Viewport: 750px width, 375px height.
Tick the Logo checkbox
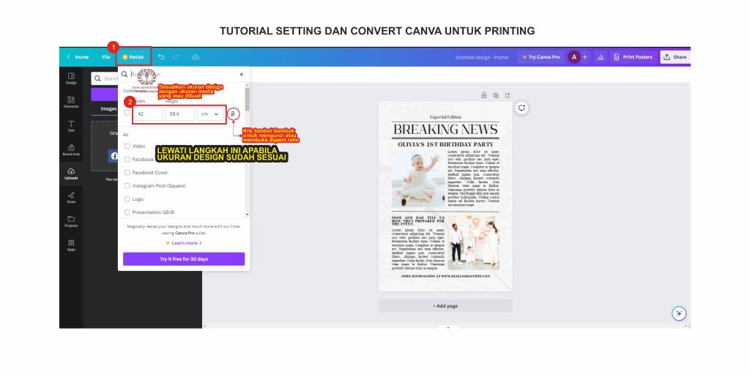[127, 199]
